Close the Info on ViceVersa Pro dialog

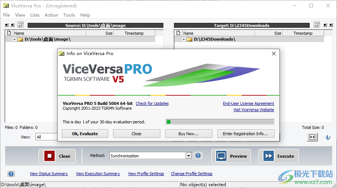[273, 54]
